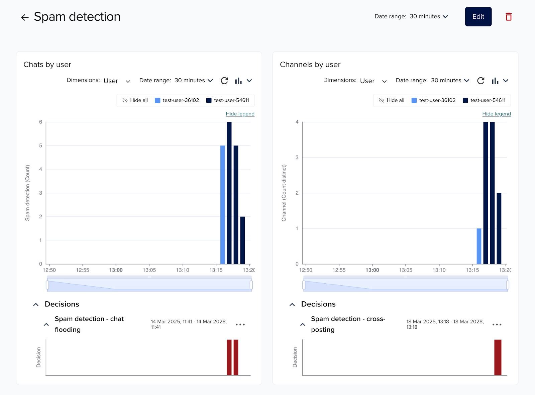This screenshot has height=395, width=535.
Task: Open chart type options for Chats by user
Action: tap(241, 81)
